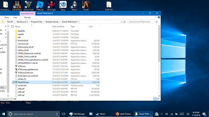The width and height of the screenshot is (209, 117).
Task: Select the x64a.rpf file
Action: [x=21, y=89]
